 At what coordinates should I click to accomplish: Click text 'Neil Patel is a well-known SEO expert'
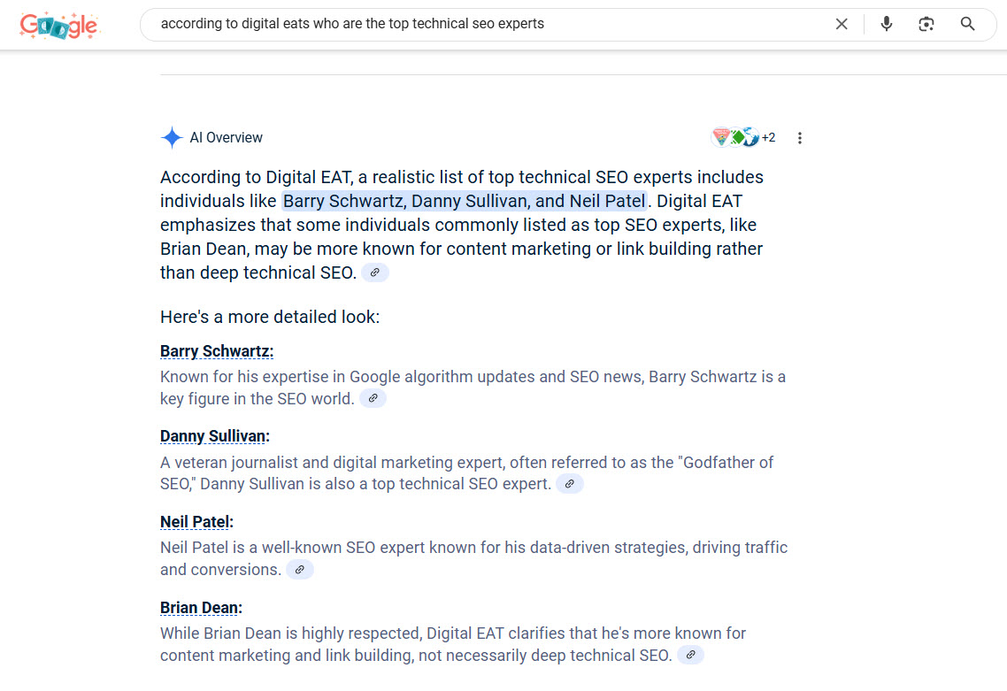tap(292, 548)
